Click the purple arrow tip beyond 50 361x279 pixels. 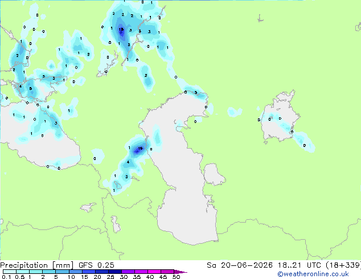(180, 272)
